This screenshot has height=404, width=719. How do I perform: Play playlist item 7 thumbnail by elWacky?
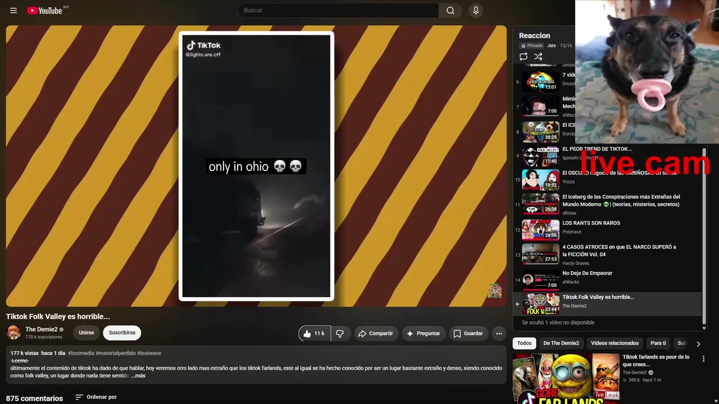click(540, 105)
